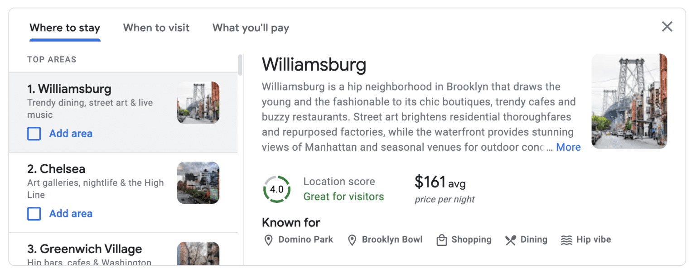The width and height of the screenshot is (696, 278).
Task: Select the Where to stay tab
Action: click(x=64, y=28)
